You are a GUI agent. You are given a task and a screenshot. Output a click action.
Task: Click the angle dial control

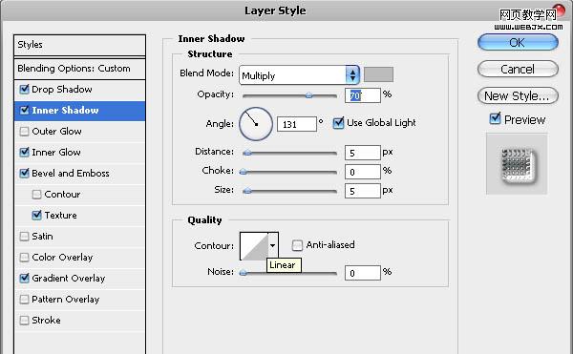coord(256,124)
